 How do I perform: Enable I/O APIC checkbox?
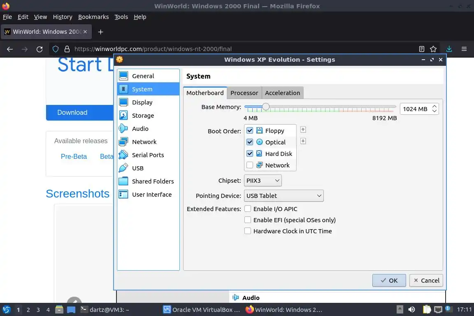click(x=248, y=209)
